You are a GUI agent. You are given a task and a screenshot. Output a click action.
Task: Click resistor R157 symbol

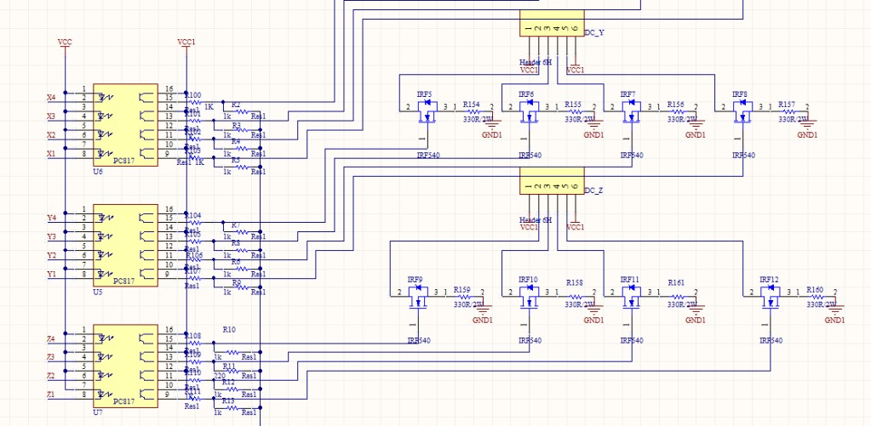click(x=788, y=111)
